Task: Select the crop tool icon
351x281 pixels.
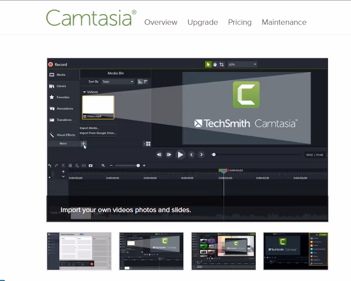Action: pos(222,64)
